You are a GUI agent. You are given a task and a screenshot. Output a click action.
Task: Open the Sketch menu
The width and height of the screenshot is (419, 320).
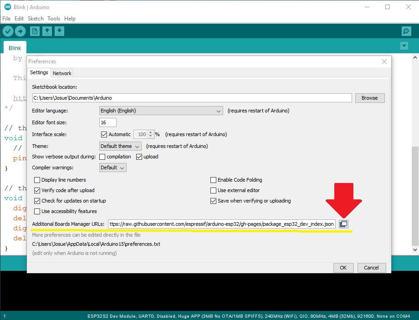point(36,19)
